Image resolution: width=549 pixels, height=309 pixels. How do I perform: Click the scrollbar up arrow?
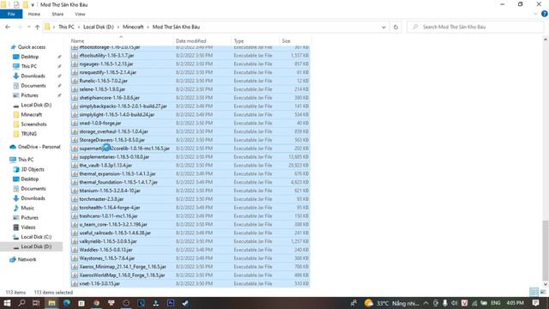point(546,39)
